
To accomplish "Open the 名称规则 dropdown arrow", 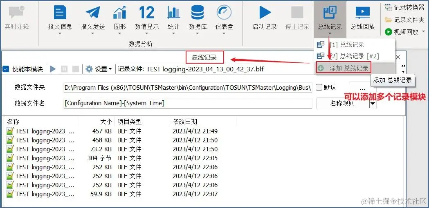I will pos(373,104).
